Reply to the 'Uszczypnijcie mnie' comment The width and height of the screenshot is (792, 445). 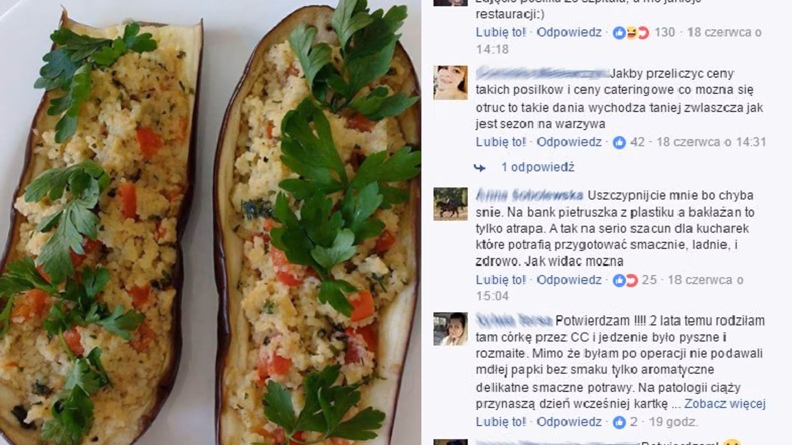coord(569,280)
